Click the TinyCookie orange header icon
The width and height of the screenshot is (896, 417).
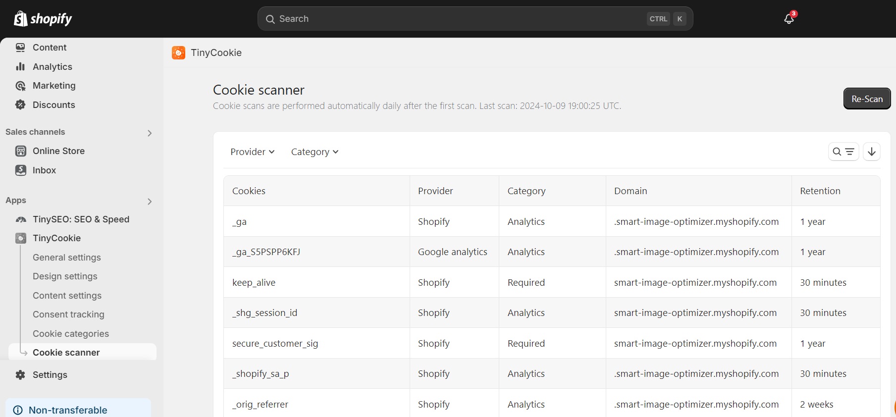[178, 52]
